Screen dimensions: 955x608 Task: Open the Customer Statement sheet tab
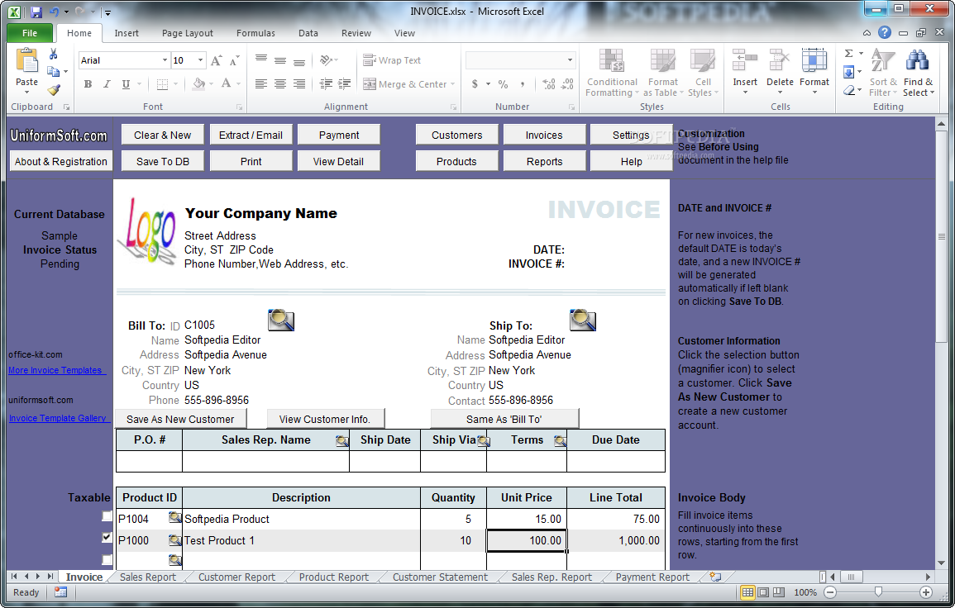(440, 577)
